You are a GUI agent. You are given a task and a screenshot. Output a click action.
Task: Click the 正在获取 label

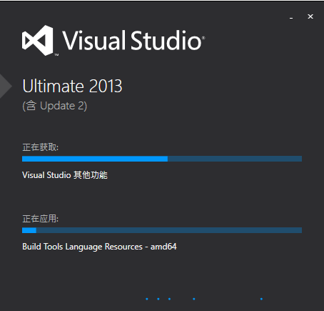[x=41, y=147]
